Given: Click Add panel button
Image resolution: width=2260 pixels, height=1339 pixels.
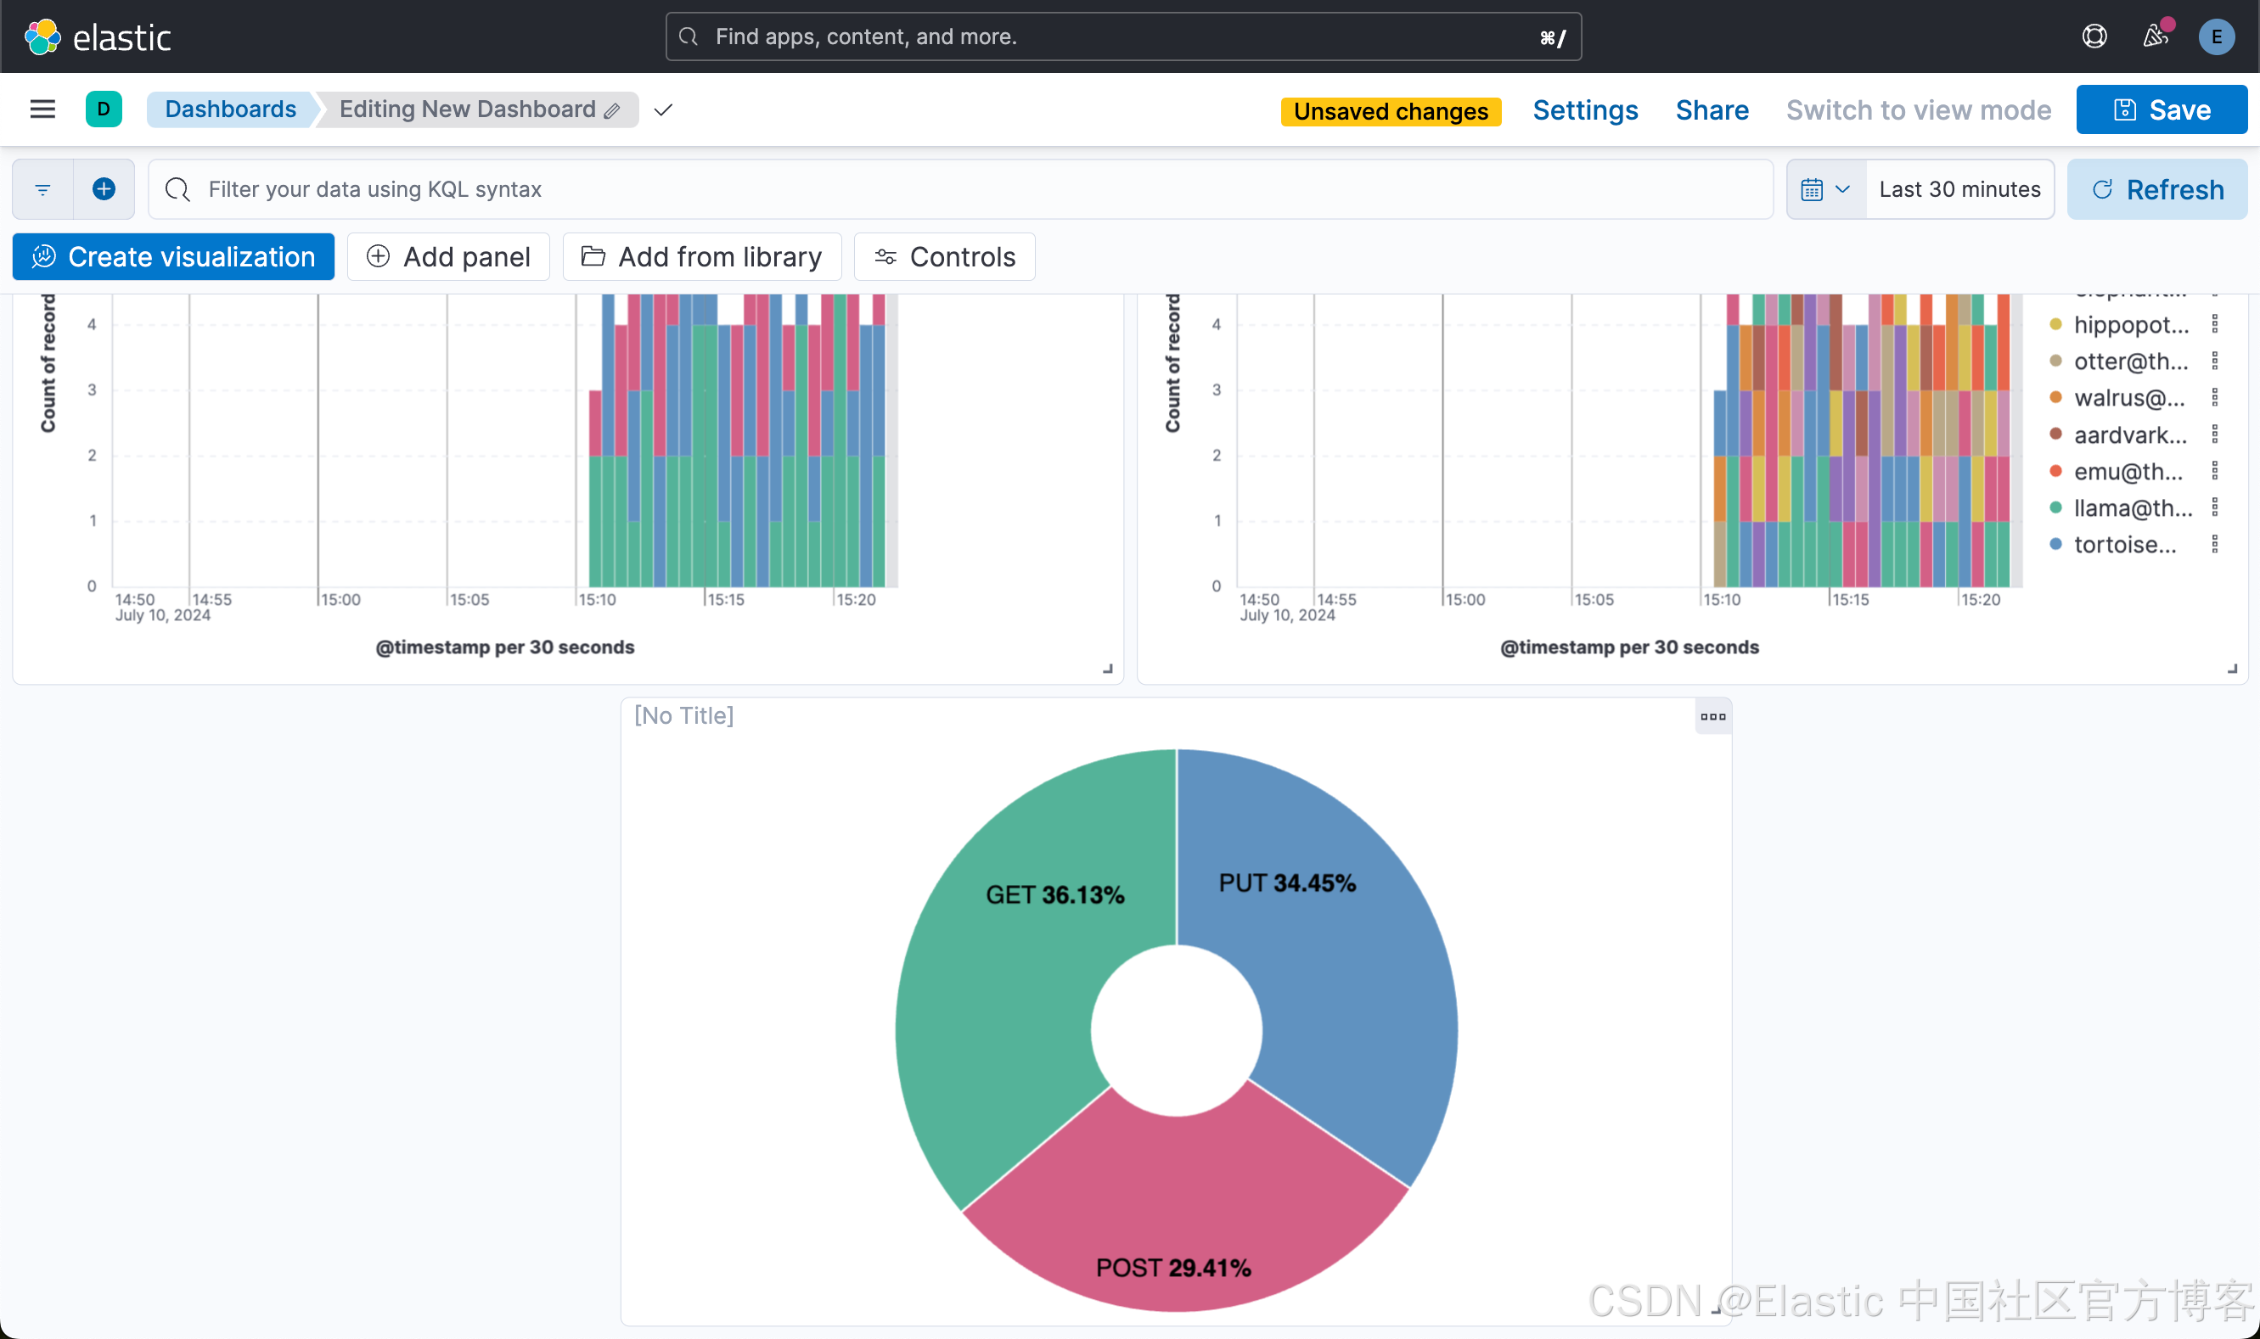Looking at the screenshot, I should tap(448, 257).
